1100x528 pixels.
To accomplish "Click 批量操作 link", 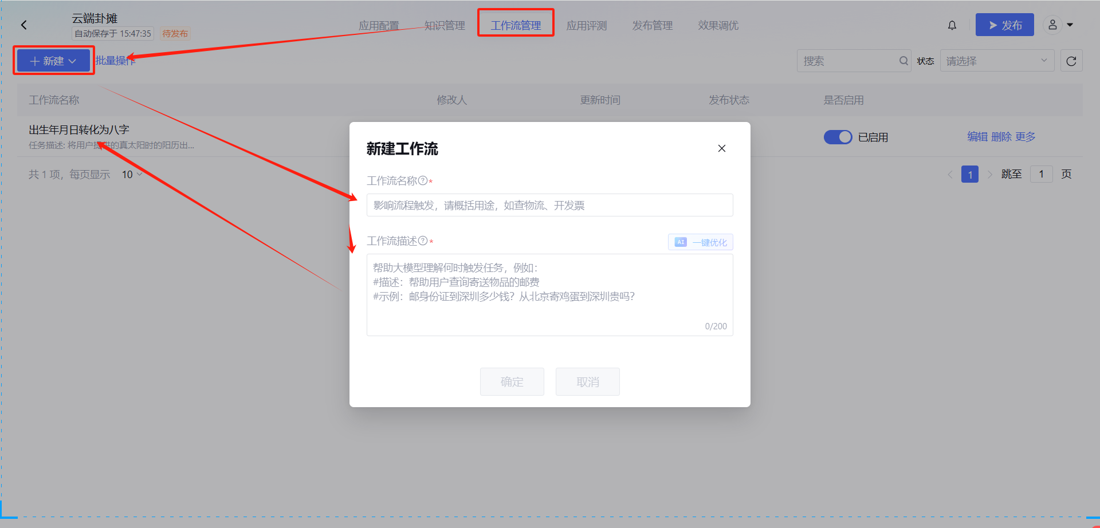I will [x=116, y=61].
